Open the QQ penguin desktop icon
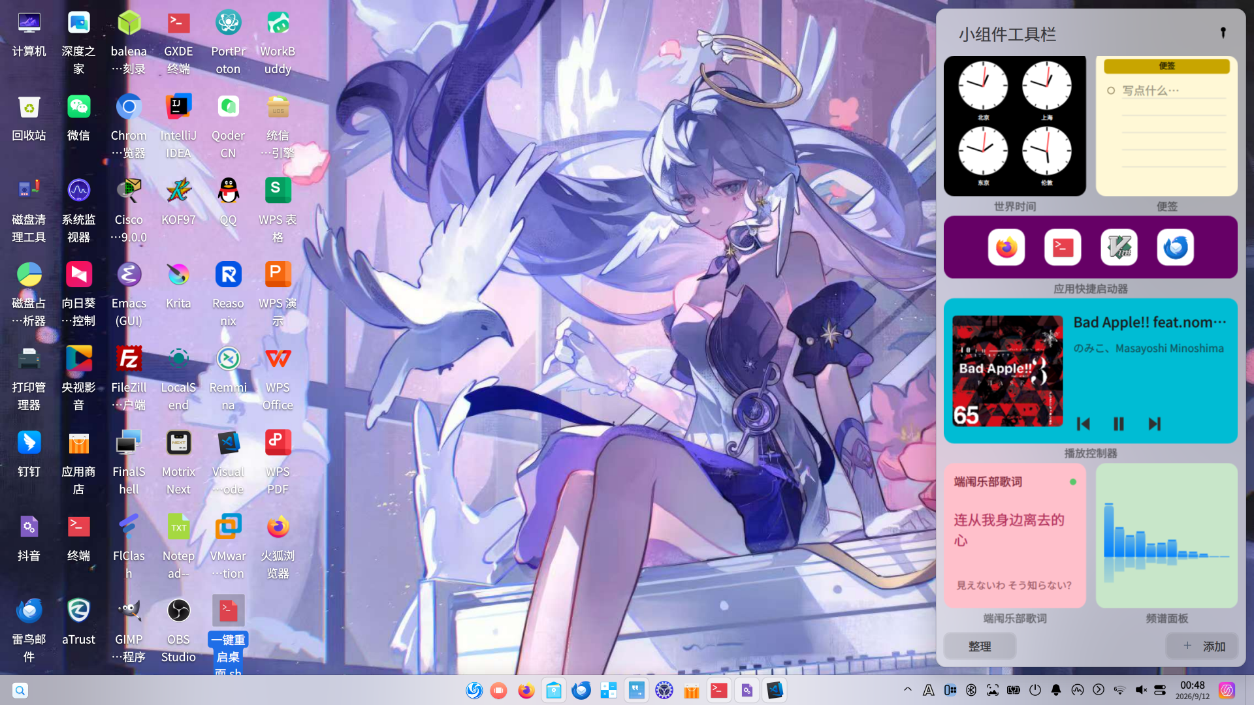Viewport: 1254px width, 705px height. 228,191
